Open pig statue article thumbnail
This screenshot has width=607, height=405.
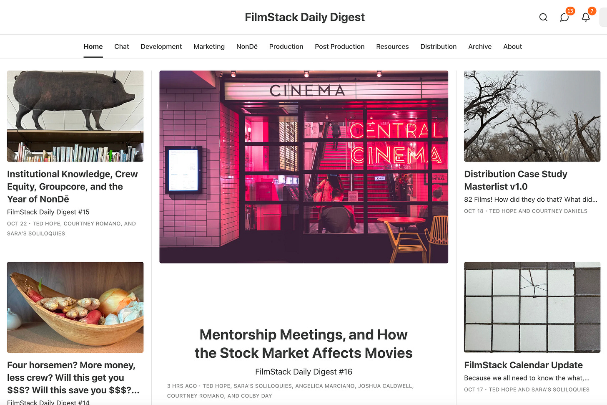75,116
